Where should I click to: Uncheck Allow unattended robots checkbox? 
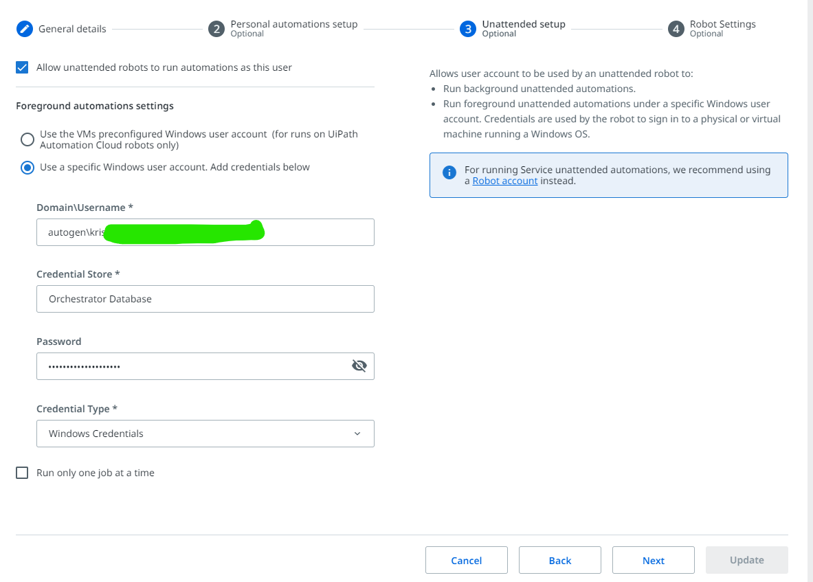23,67
